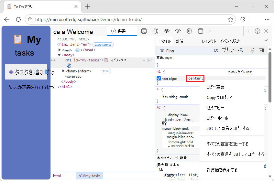274x181 pixels.
Task: Select the 要素 Elements tab
Action: pos(122,31)
